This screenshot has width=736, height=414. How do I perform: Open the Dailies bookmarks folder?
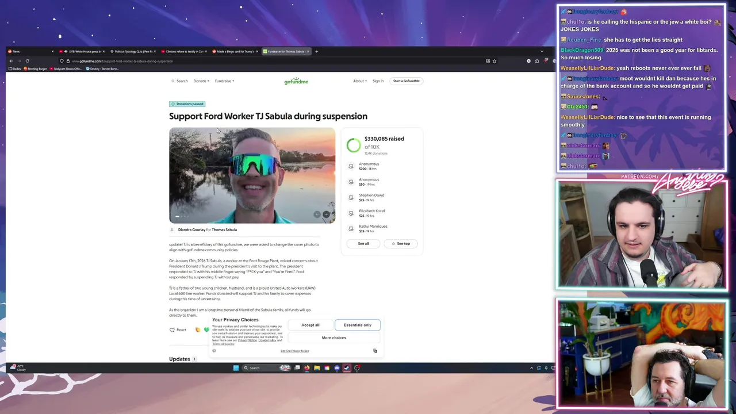(14, 69)
